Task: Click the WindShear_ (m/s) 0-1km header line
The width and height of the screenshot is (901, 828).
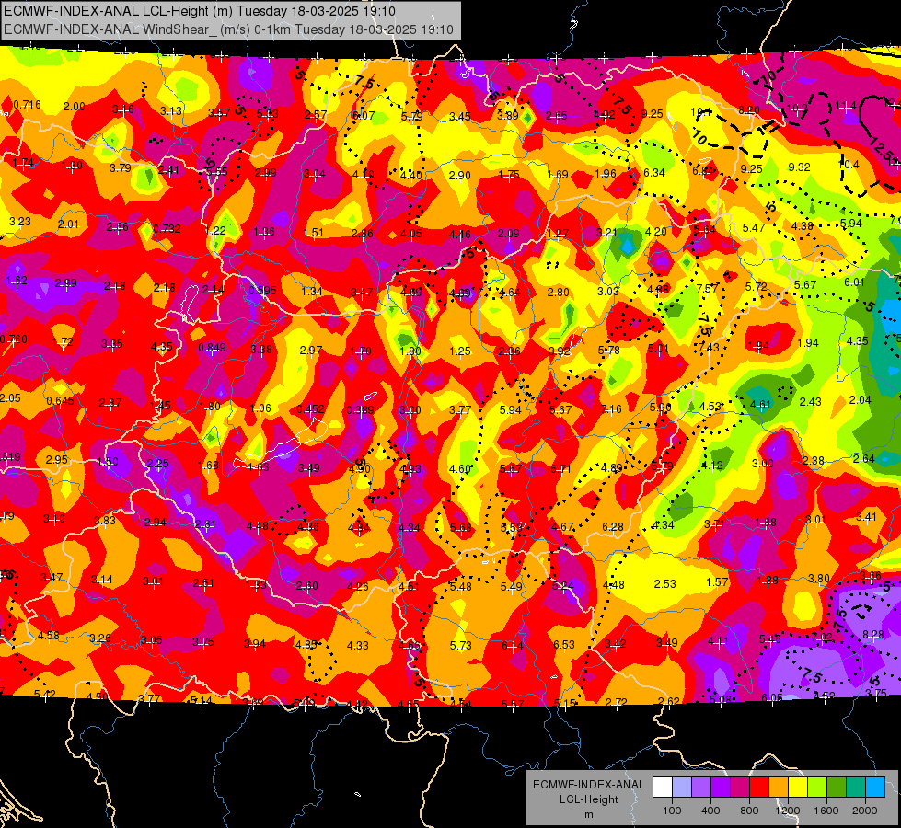Action: click(x=228, y=29)
